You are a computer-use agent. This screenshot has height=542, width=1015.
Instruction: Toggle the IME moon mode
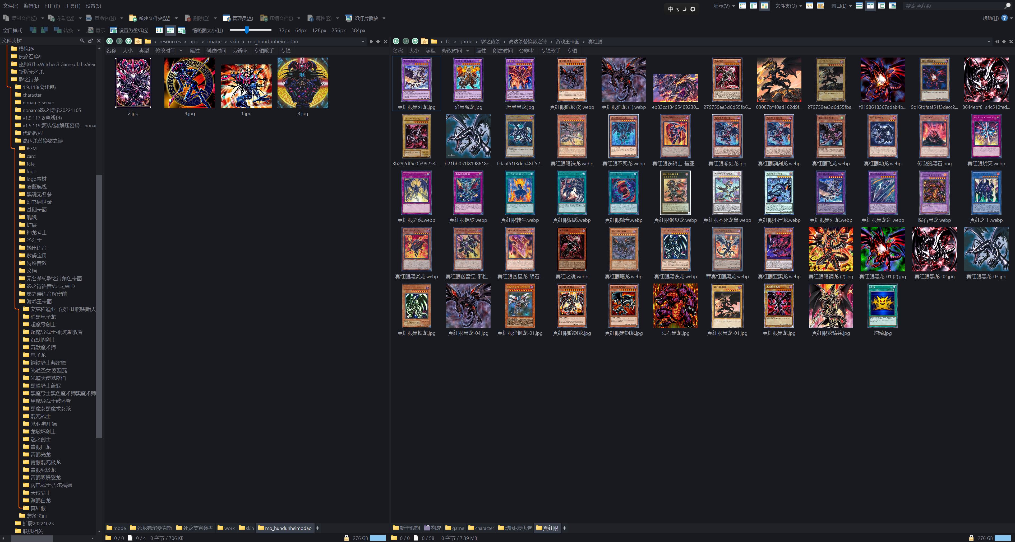pos(684,9)
